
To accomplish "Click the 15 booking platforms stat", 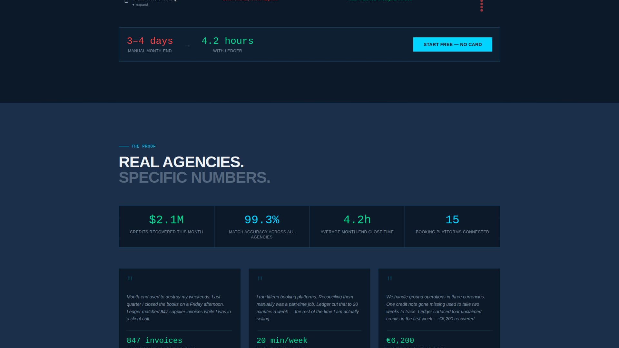I will [452, 220].
